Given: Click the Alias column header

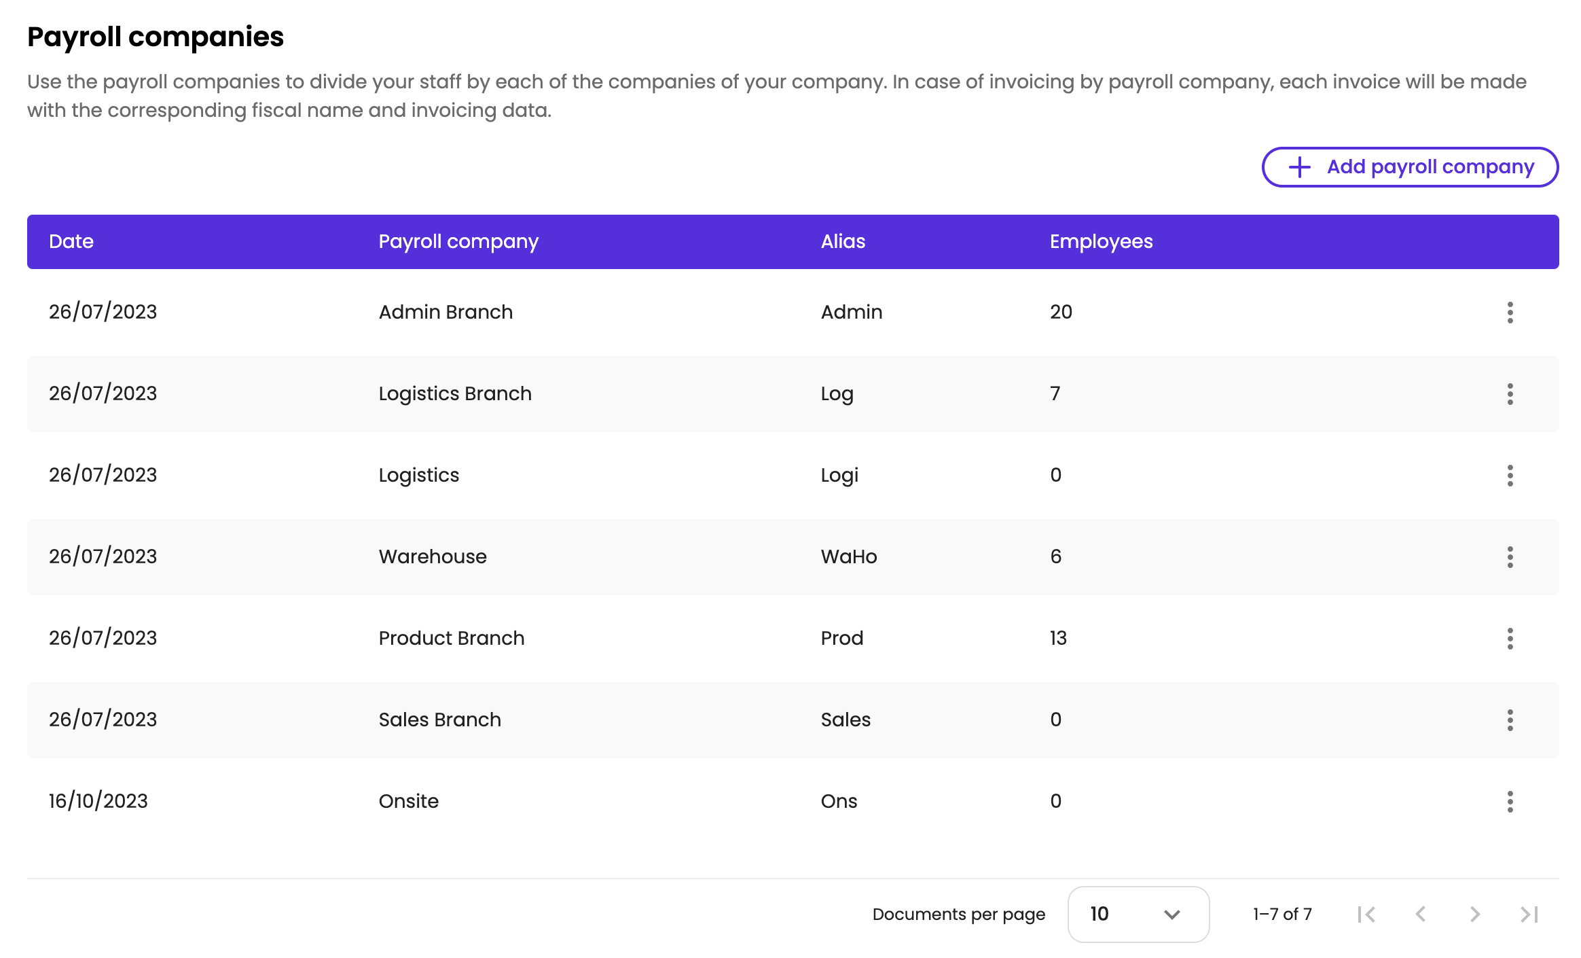Looking at the screenshot, I should pos(843,242).
